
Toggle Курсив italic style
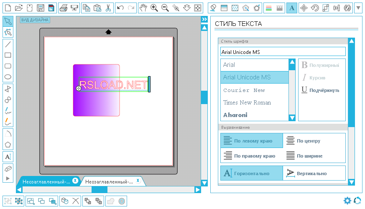point(314,77)
